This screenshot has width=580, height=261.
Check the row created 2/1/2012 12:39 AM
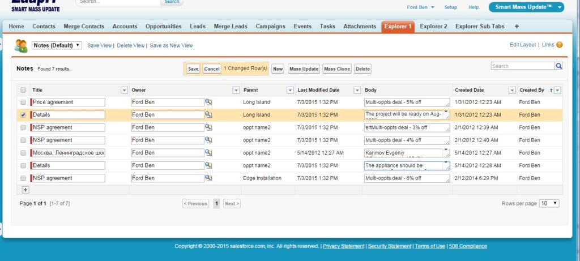tap(23, 127)
